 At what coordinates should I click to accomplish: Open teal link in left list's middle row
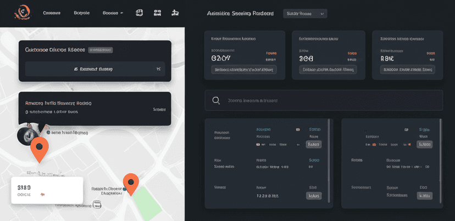point(314,160)
